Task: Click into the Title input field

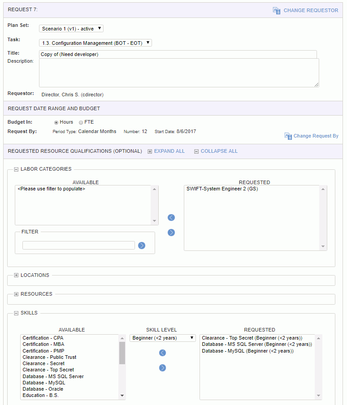Action: 178,54
